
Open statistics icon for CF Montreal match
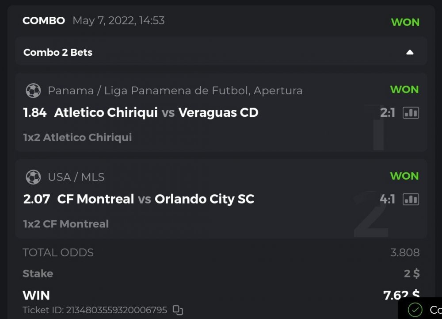pos(411,200)
